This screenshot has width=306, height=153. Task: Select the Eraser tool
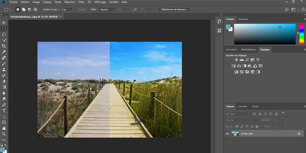pyautogui.click(x=4, y=81)
